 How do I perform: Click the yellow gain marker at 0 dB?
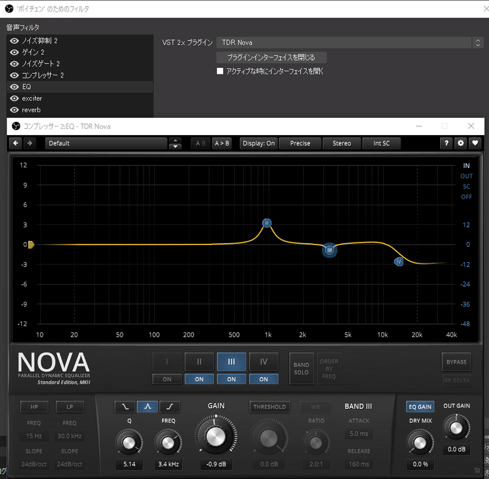tap(31, 244)
